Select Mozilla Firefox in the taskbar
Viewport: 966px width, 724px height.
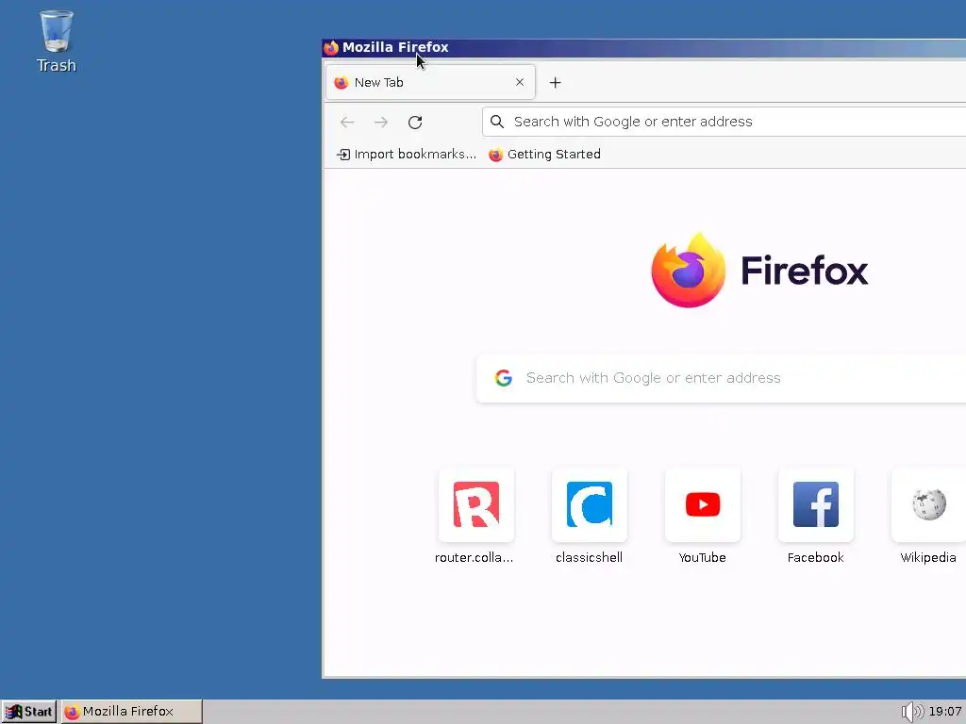coord(132,712)
